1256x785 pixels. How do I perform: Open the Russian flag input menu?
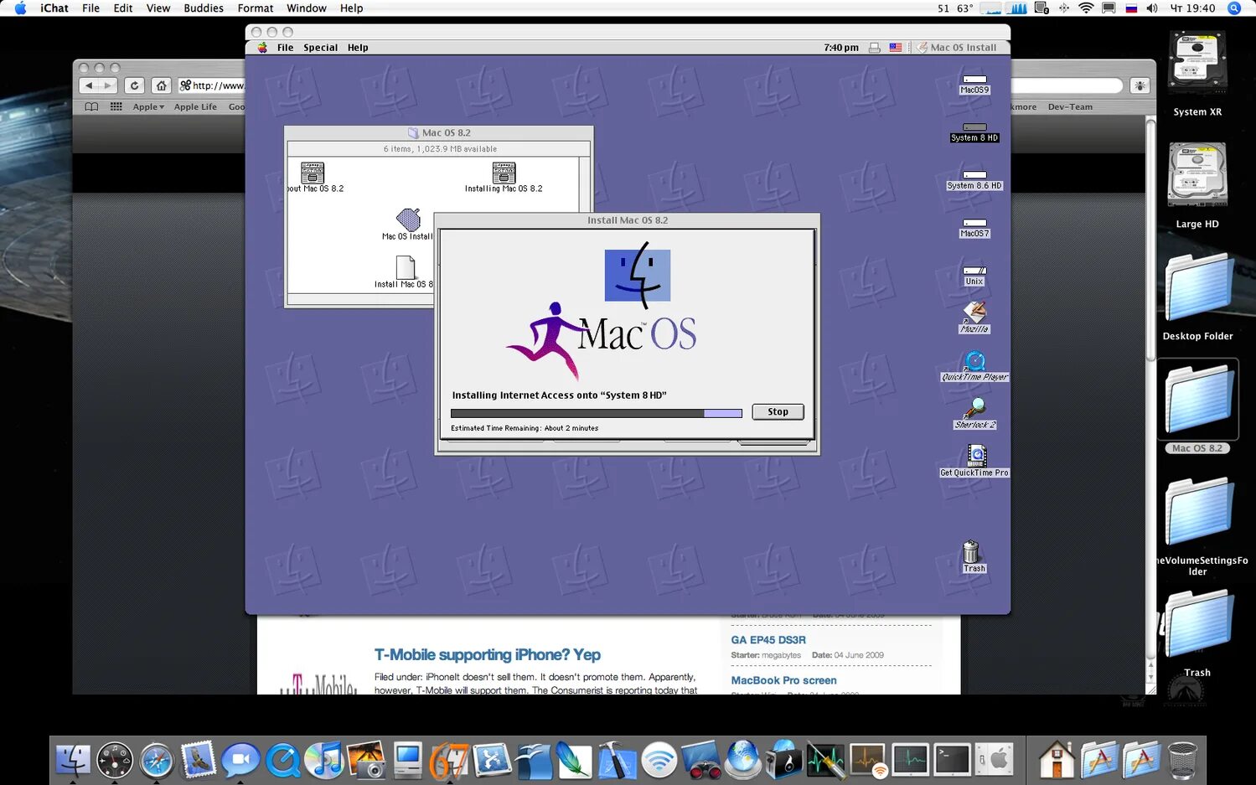(1131, 8)
